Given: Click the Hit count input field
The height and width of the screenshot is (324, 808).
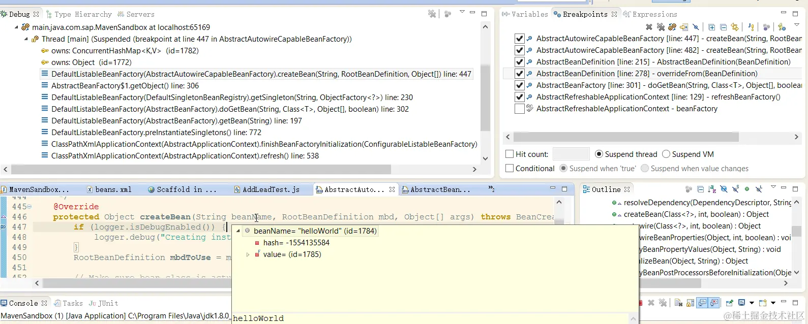Looking at the screenshot, I should tap(571, 154).
